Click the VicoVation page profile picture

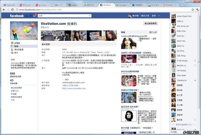[x=24, y=31]
